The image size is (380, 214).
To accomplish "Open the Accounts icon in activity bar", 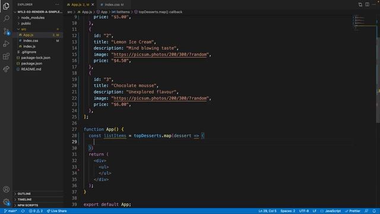I will click(x=7, y=189).
